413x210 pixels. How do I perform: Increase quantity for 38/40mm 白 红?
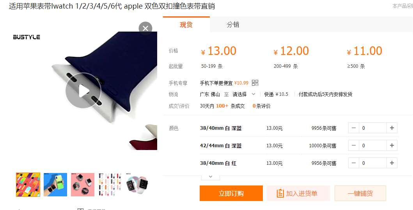(x=392, y=163)
